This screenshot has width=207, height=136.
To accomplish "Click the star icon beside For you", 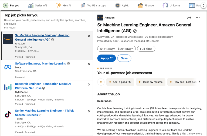I will [x=6, y=6].
